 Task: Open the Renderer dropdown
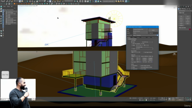coord(140,33)
